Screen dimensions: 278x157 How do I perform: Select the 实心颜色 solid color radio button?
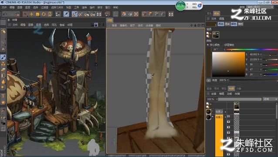(x=208, y=45)
